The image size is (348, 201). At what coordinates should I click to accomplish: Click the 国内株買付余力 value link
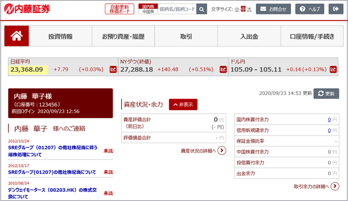(x=329, y=120)
